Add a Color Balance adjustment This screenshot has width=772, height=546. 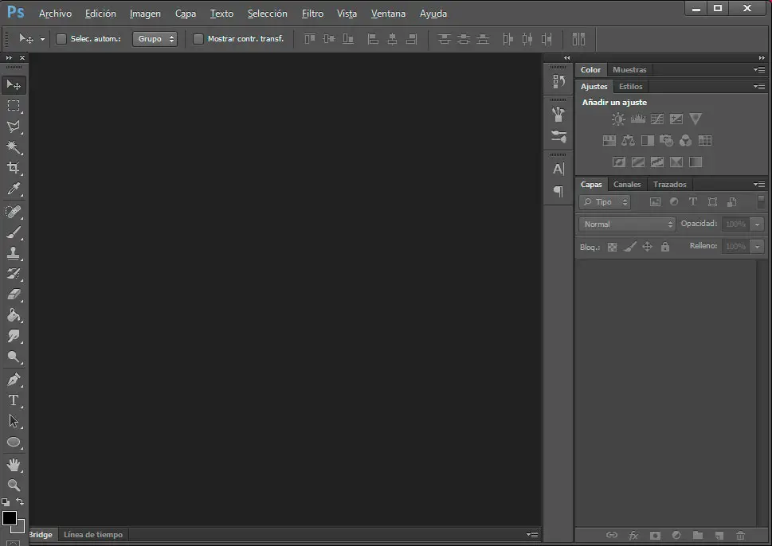[628, 141]
